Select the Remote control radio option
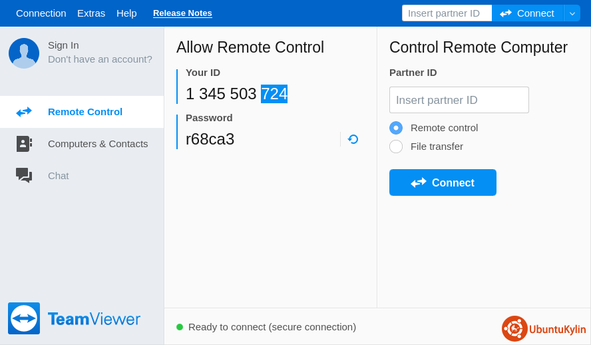 tap(396, 128)
